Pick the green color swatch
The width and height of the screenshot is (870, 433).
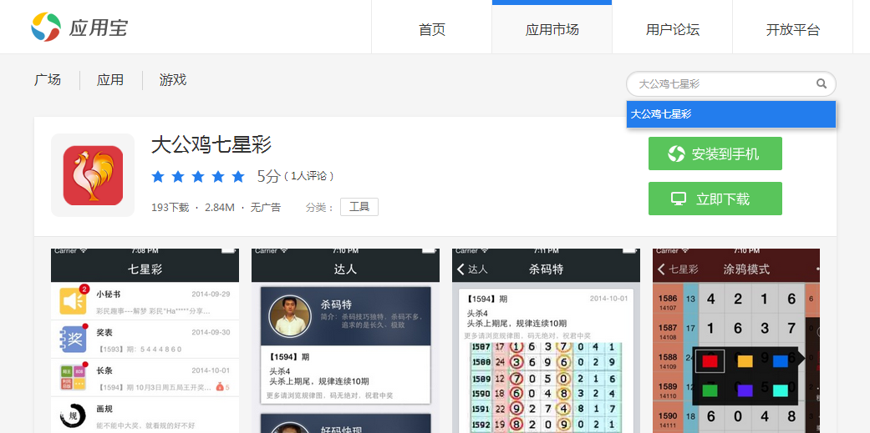coord(710,390)
